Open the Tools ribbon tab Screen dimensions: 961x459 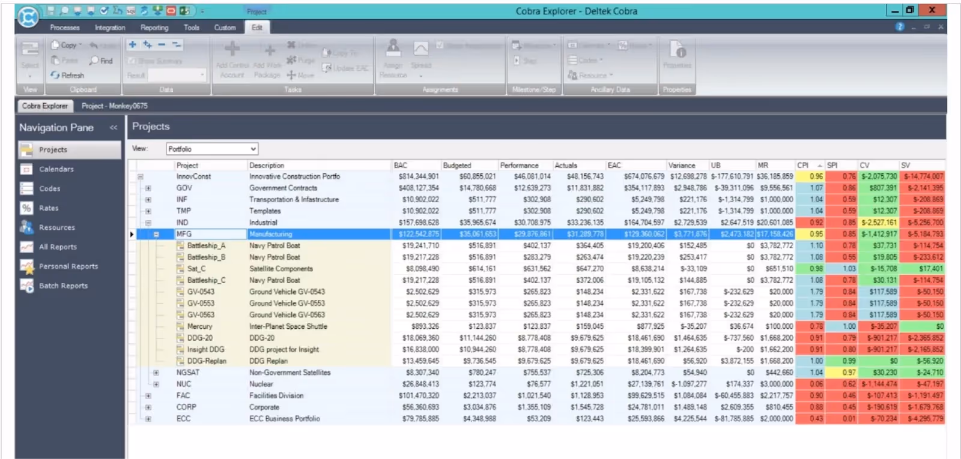pyautogui.click(x=192, y=28)
